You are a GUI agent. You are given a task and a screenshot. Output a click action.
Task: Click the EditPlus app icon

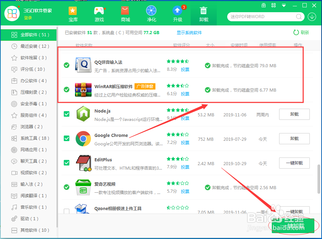pyautogui.click(x=84, y=163)
